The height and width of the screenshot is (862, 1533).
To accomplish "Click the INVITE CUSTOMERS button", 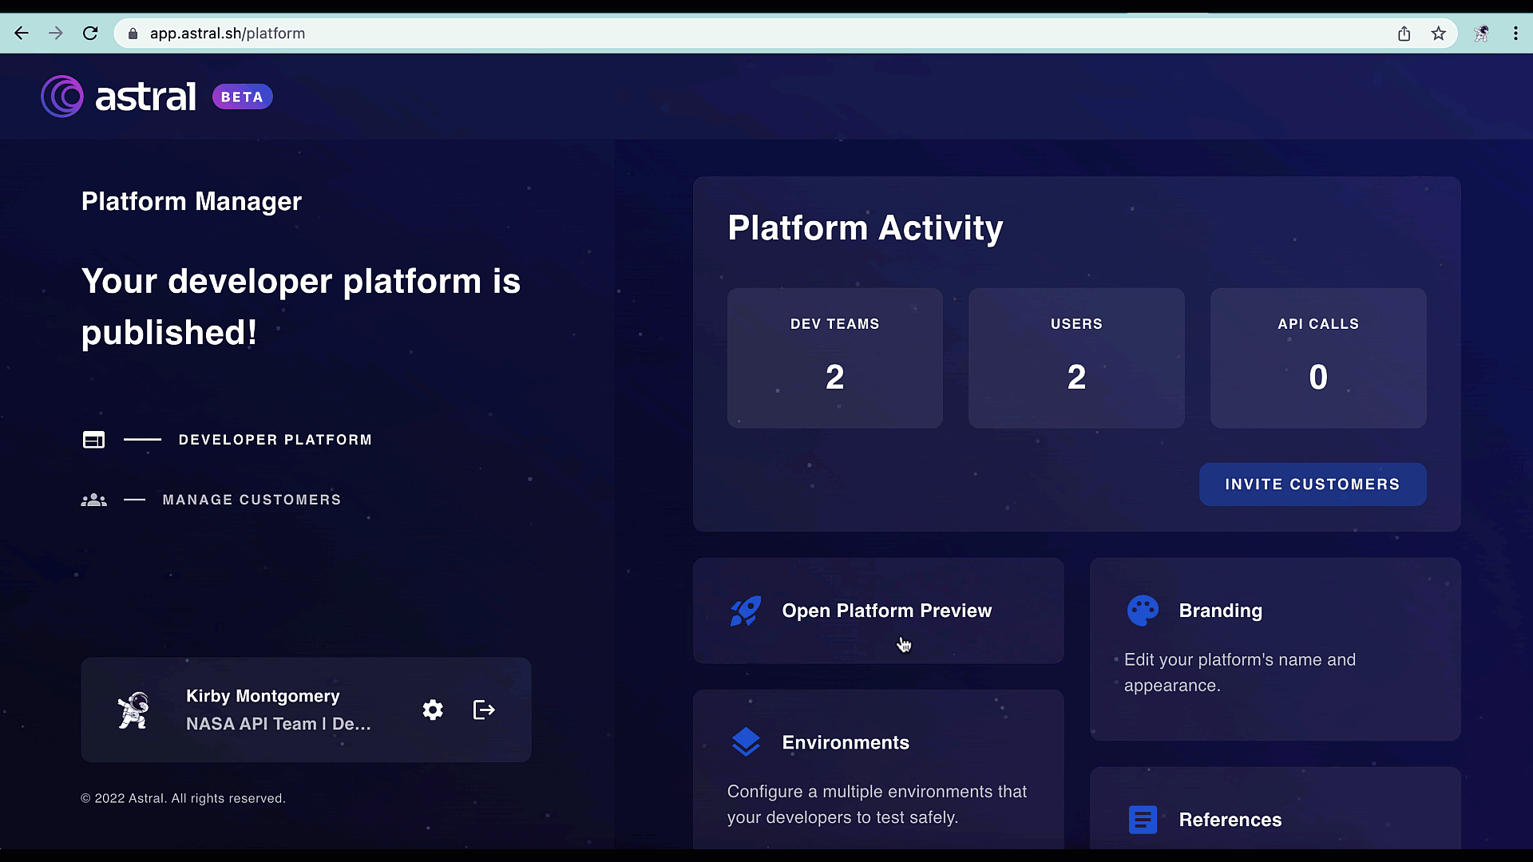I will (x=1313, y=484).
